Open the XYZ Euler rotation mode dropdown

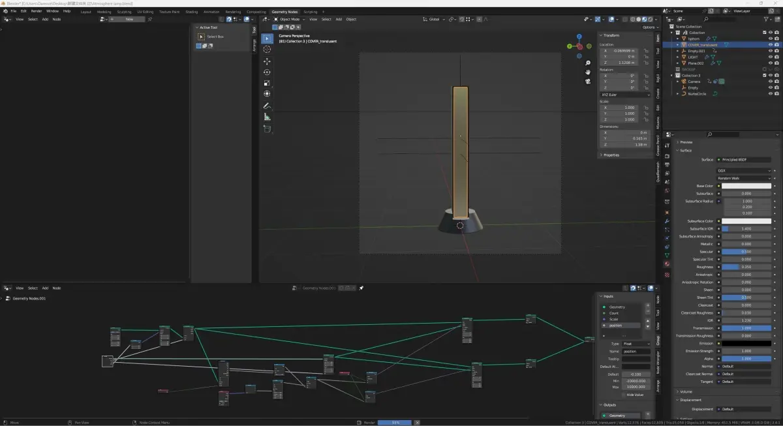click(x=625, y=95)
